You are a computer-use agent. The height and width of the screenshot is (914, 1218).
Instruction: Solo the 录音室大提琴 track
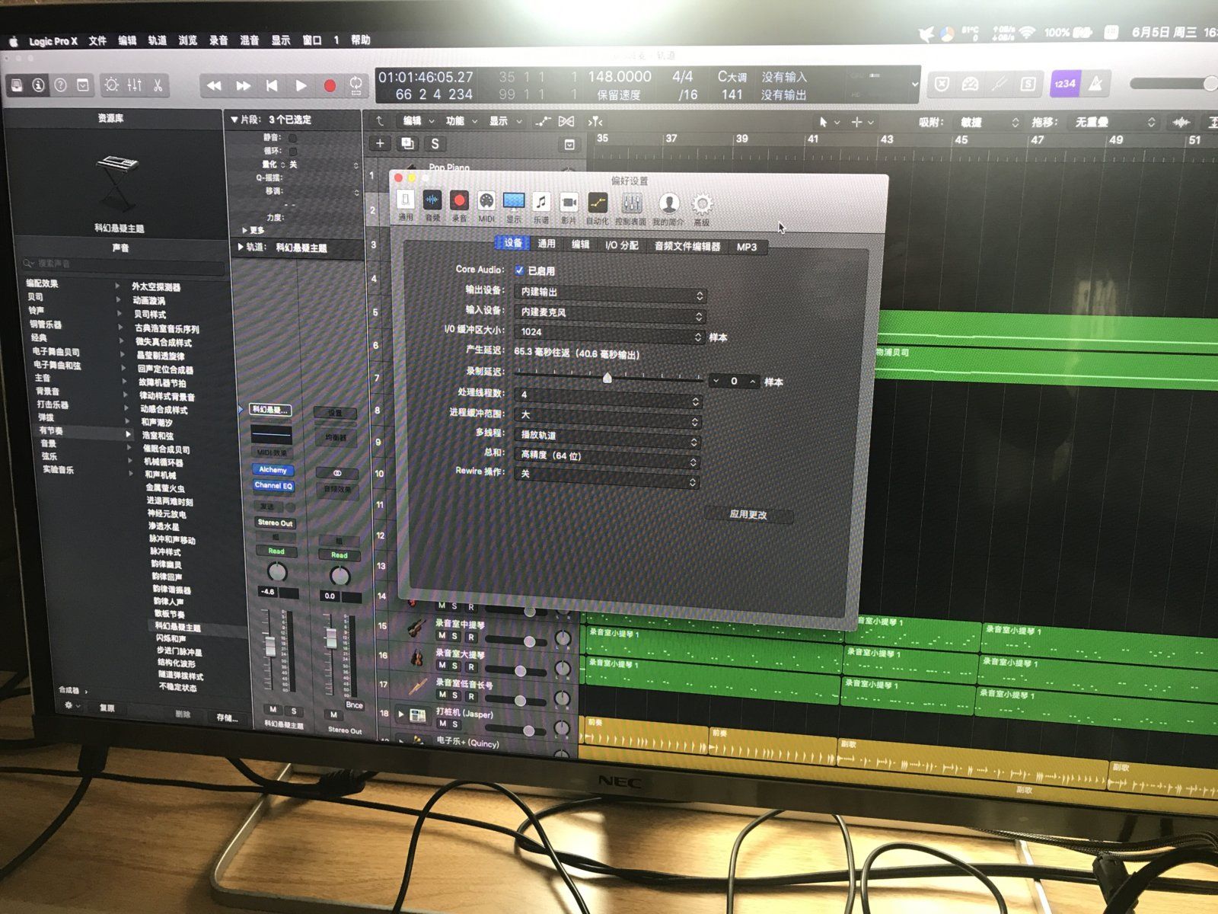coord(456,666)
